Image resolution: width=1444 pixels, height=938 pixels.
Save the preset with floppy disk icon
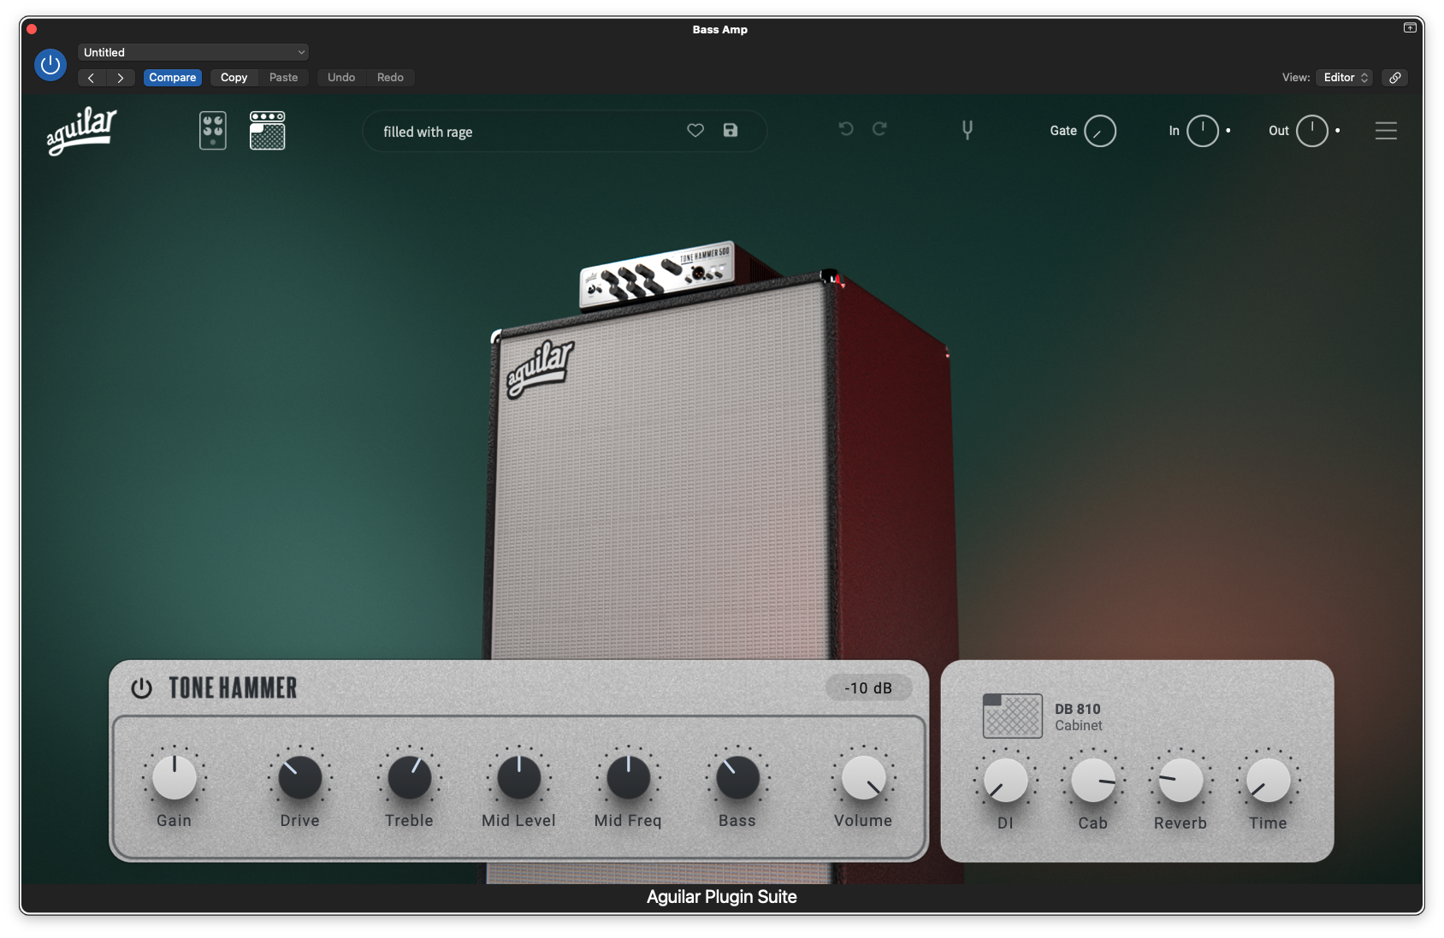(x=731, y=131)
